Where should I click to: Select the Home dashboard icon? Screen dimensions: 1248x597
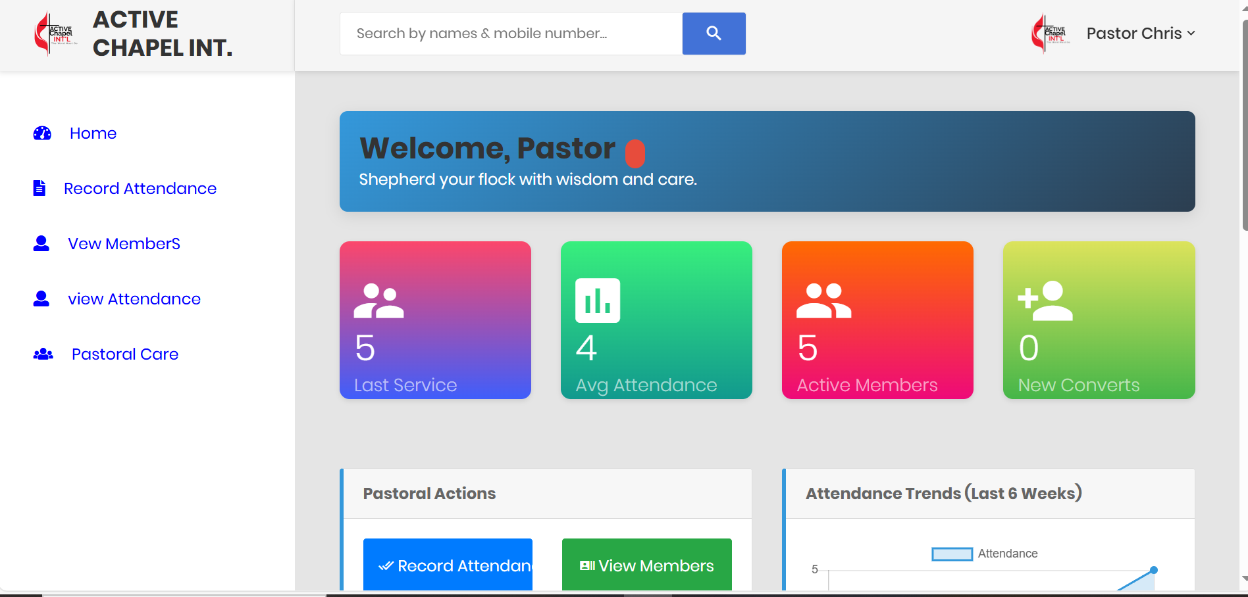[41, 133]
